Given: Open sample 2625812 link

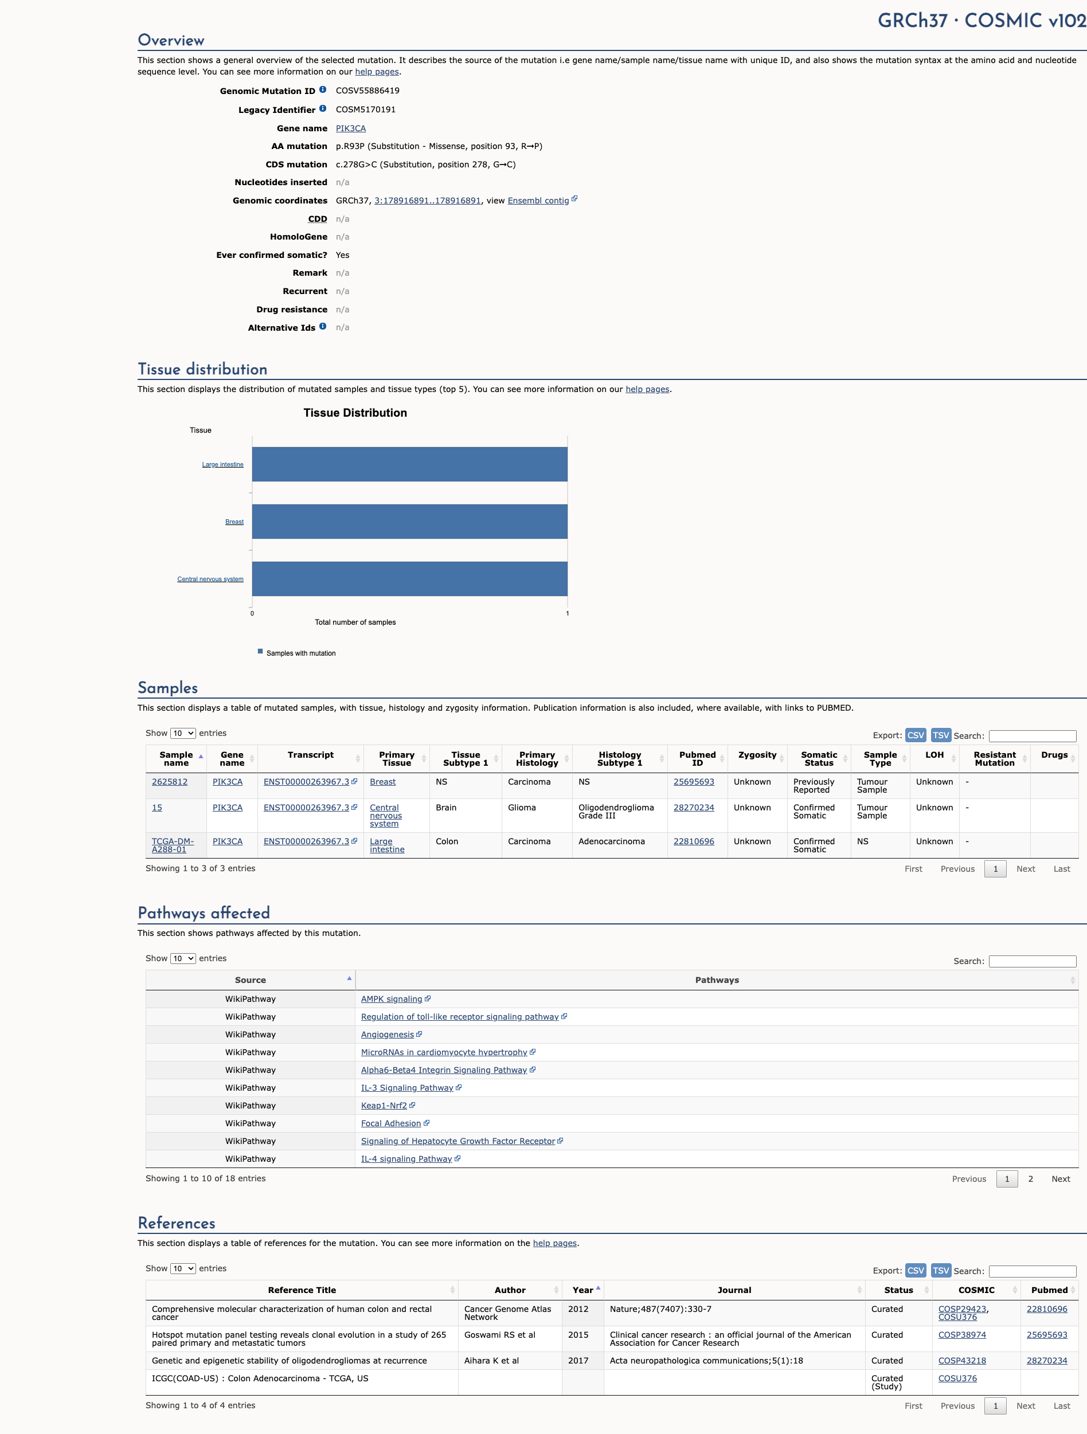Looking at the screenshot, I should point(169,781).
